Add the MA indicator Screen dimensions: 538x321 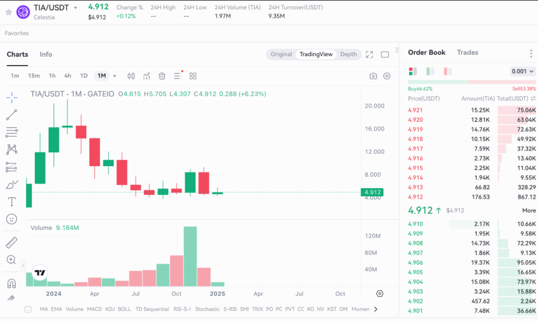pos(44,309)
